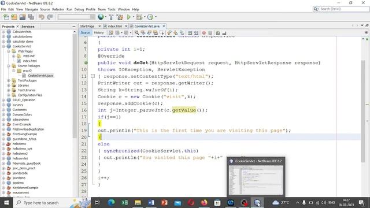Click the volume icon in system tray
370x208 pixels.
pos(324,203)
